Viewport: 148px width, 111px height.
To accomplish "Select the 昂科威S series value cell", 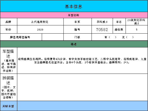I will point(102,22).
